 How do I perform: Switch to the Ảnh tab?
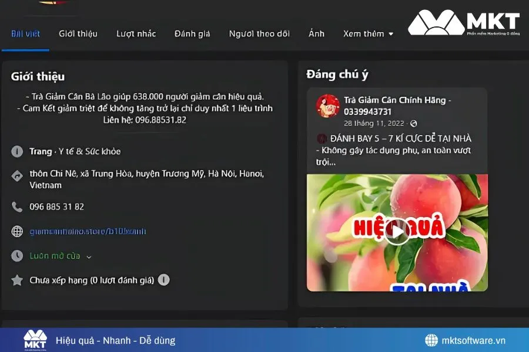pyautogui.click(x=316, y=34)
